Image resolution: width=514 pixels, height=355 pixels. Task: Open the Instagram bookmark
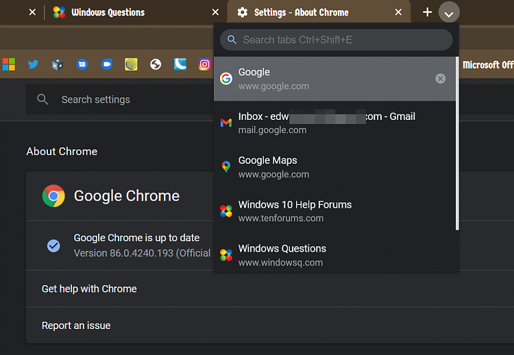pos(204,64)
